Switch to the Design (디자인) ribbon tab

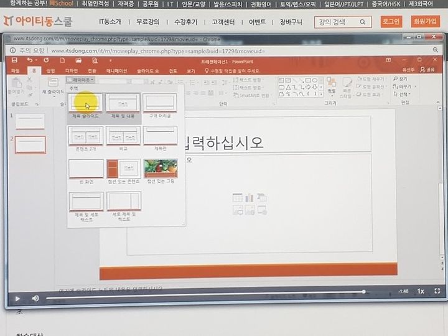[x=72, y=70]
